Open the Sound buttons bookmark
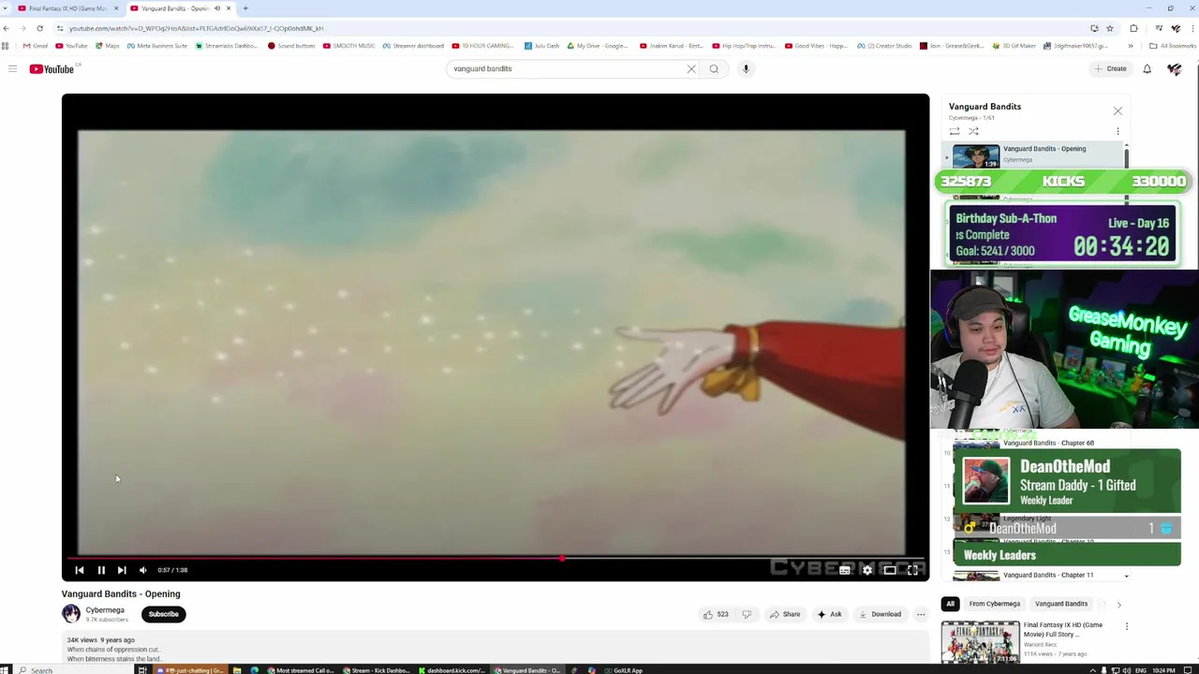 pyautogui.click(x=291, y=46)
